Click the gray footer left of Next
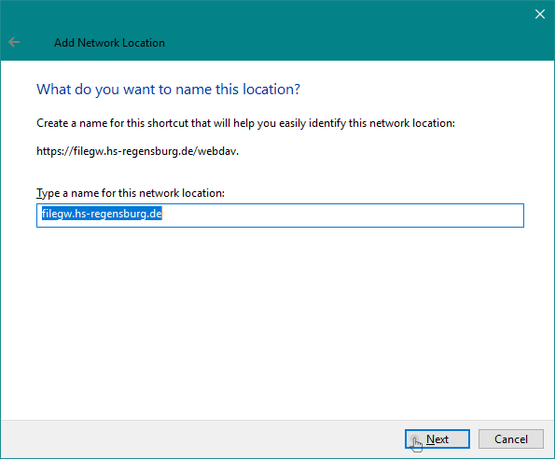 [201, 438]
